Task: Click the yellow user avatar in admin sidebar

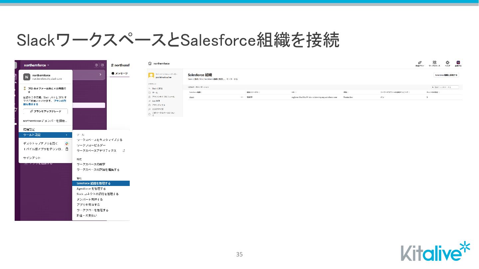Action: click(x=151, y=75)
